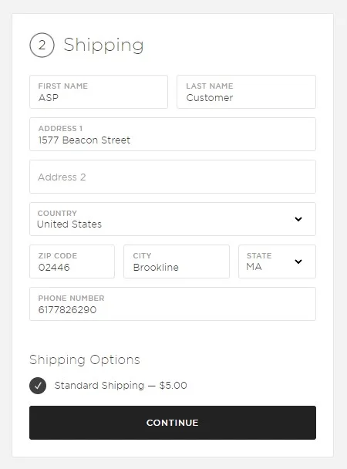Select the MA state value
This screenshot has width=347, height=469.
254,266
